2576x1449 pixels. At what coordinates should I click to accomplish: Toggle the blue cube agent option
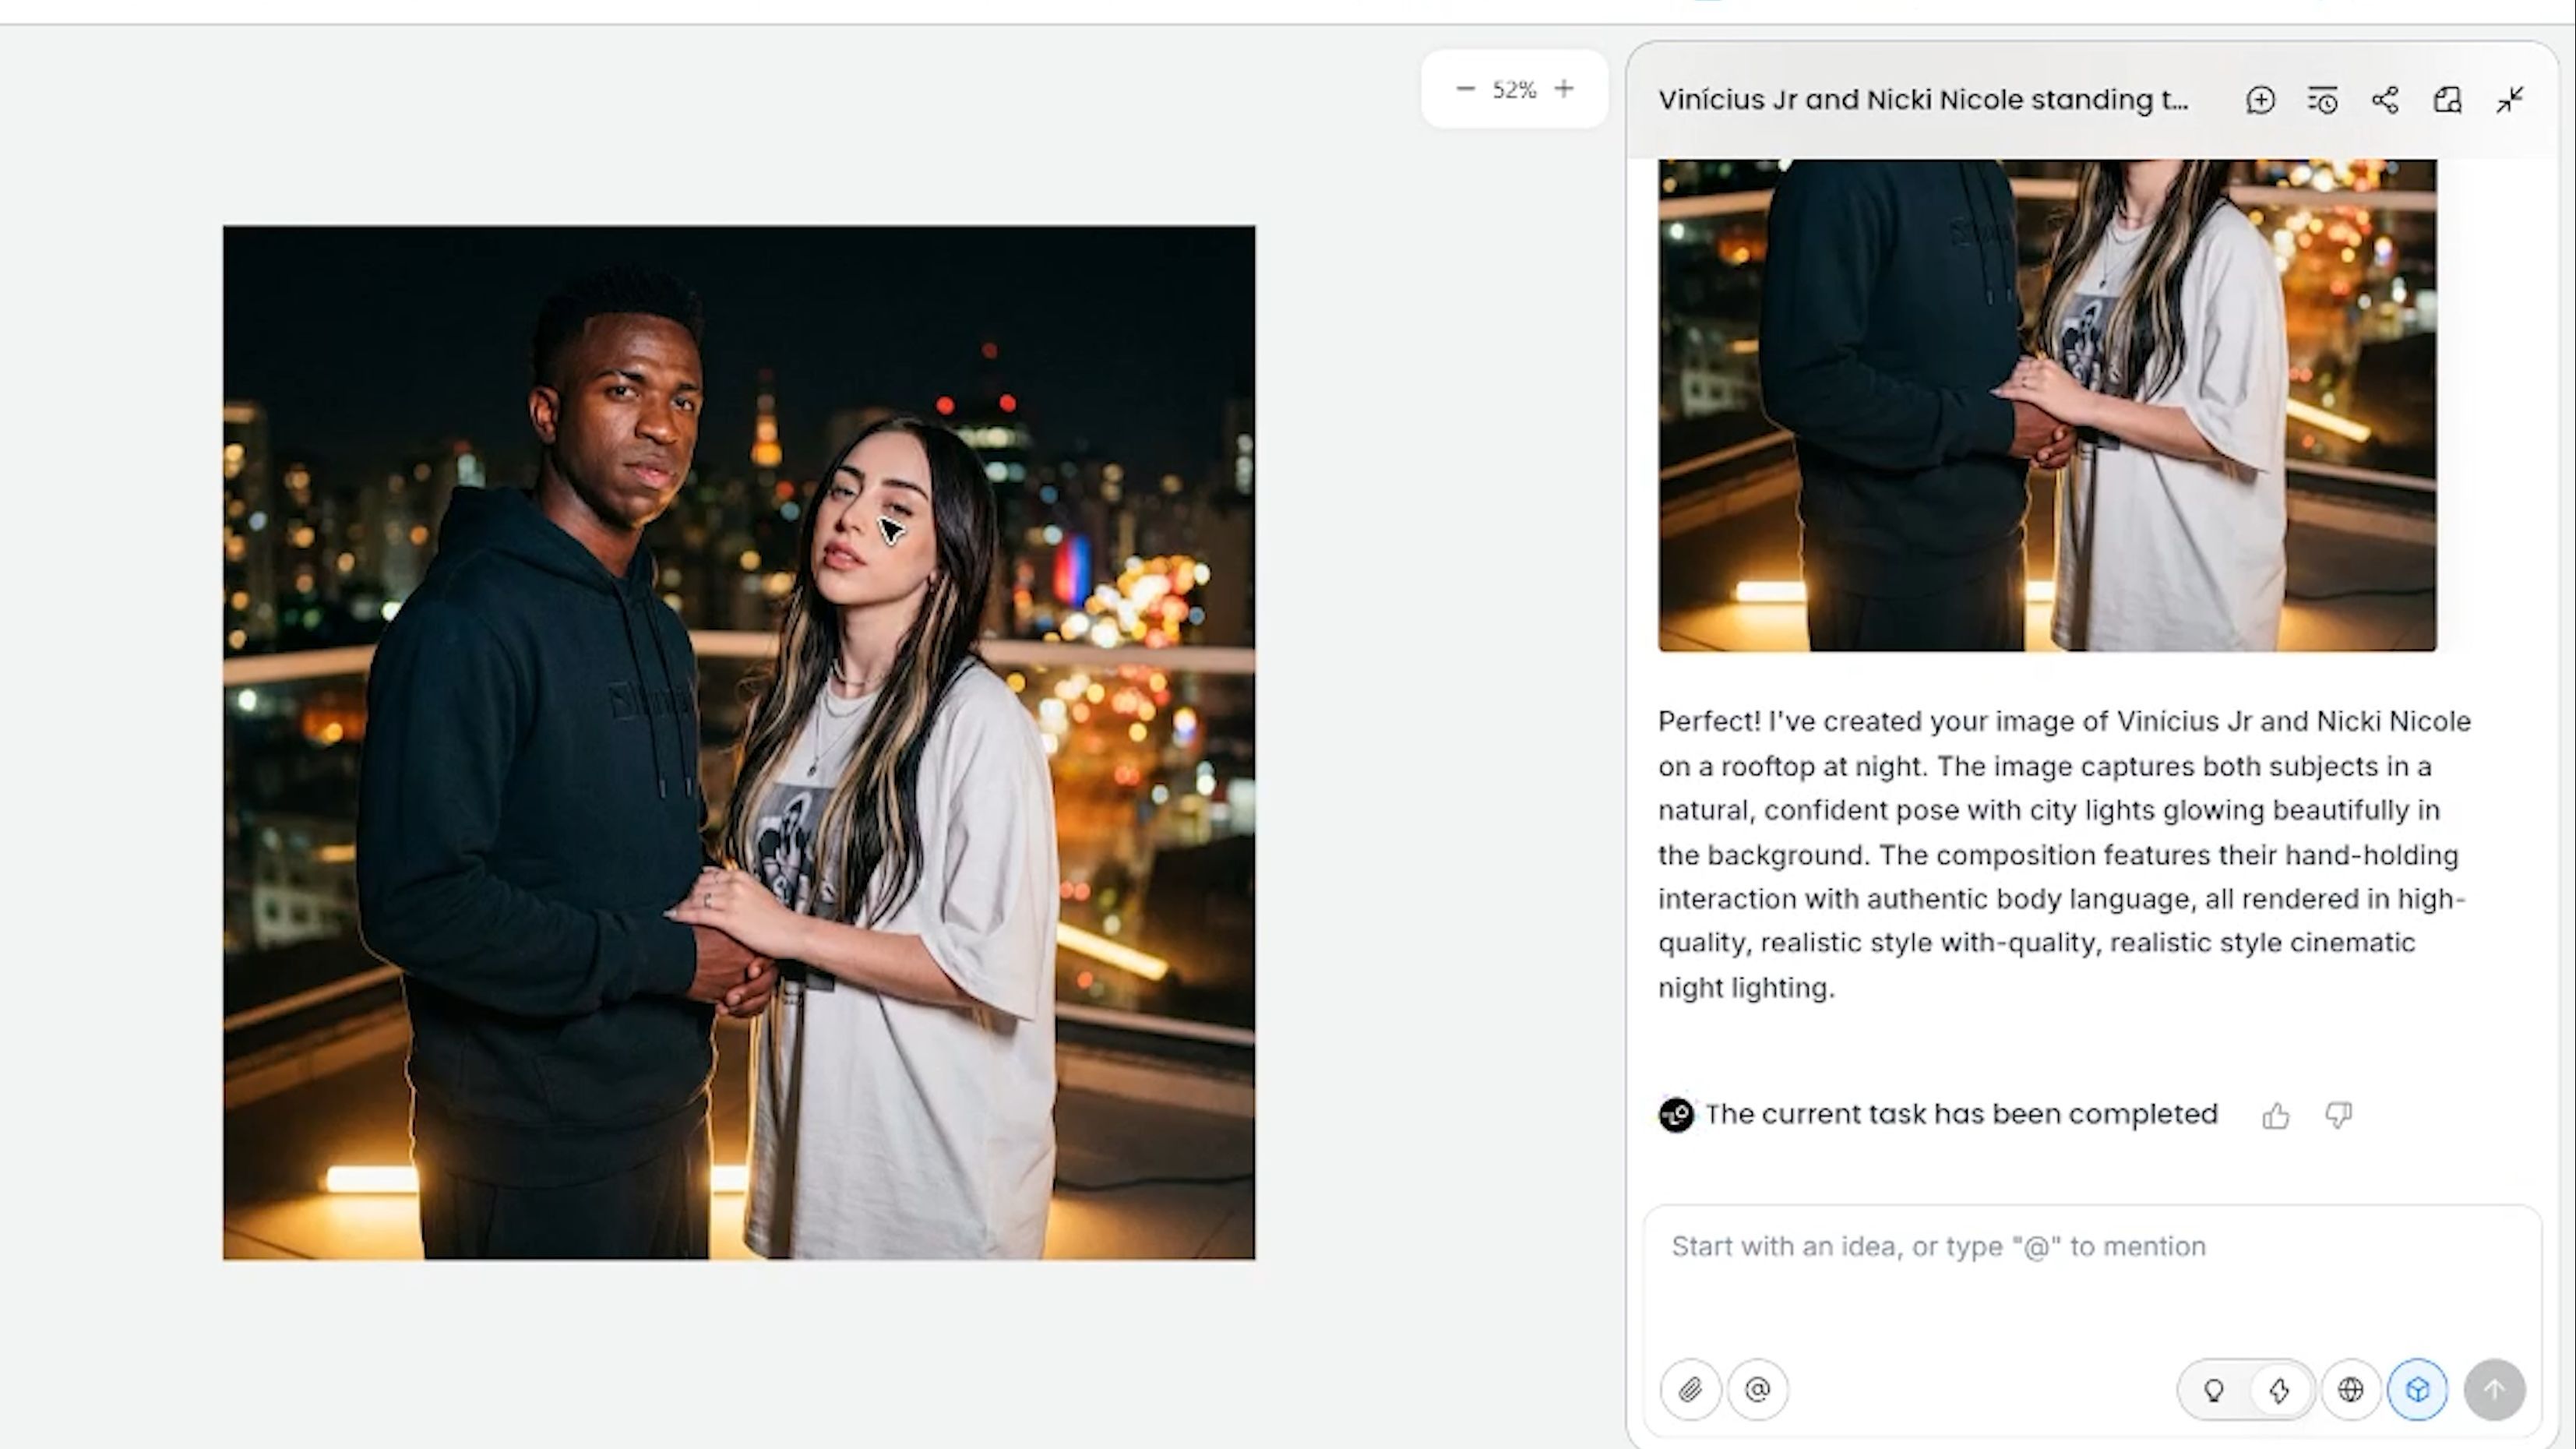(x=2417, y=1389)
